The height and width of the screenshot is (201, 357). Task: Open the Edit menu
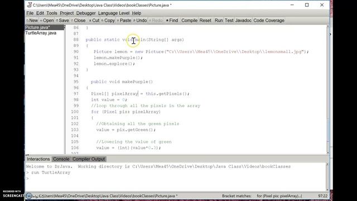(x=40, y=13)
